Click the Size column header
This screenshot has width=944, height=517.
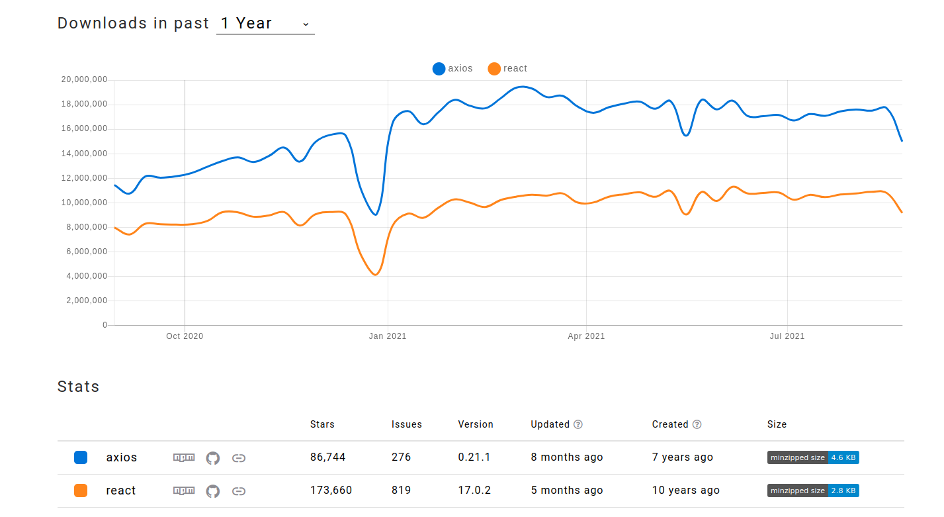(777, 424)
